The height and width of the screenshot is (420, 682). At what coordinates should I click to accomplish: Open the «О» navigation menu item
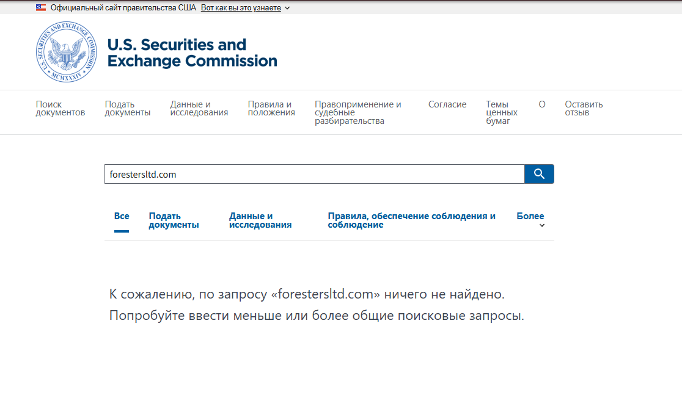542,104
